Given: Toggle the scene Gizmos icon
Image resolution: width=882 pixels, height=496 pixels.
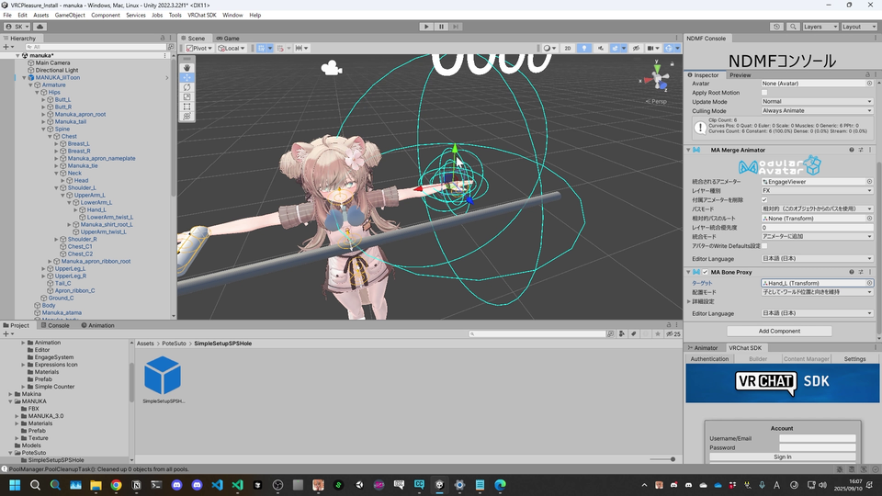Looking at the screenshot, I should point(671,48).
